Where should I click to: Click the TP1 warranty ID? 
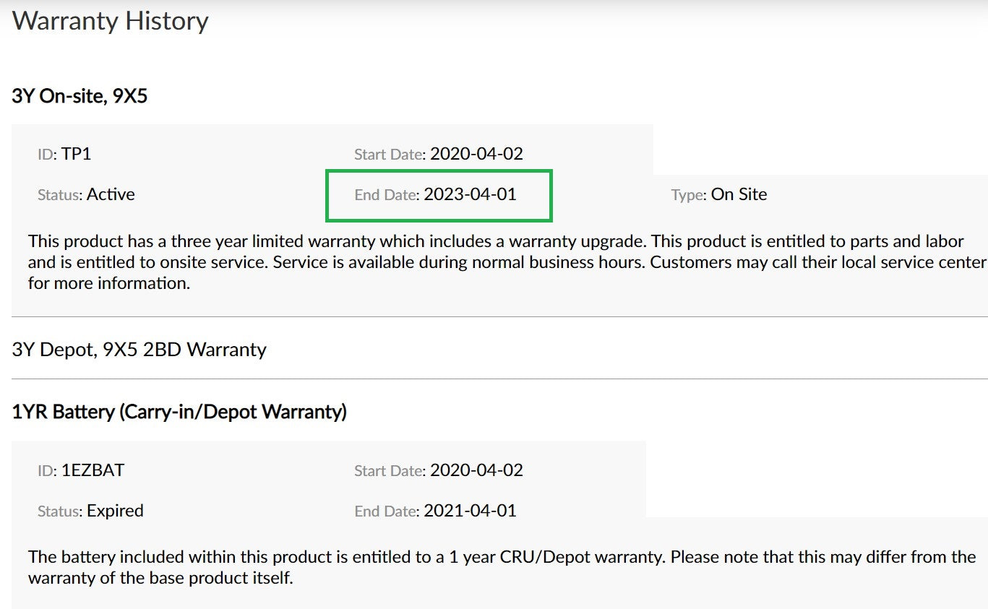[x=76, y=154]
